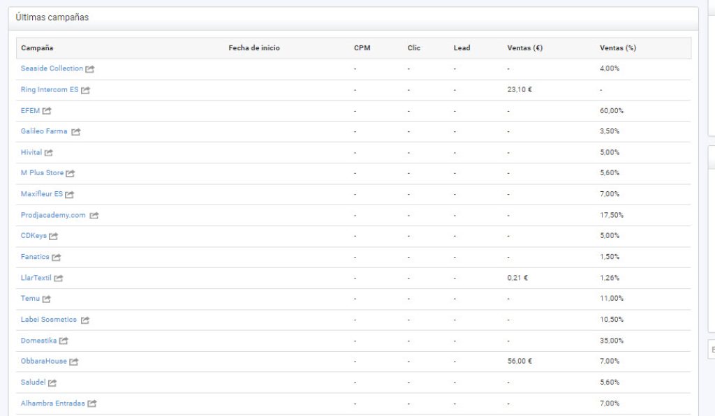Click the Clic column header
715x416 pixels.
pyautogui.click(x=414, y=48)
